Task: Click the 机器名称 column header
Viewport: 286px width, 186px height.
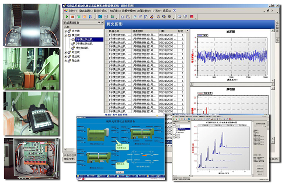Action: point(114,31)
